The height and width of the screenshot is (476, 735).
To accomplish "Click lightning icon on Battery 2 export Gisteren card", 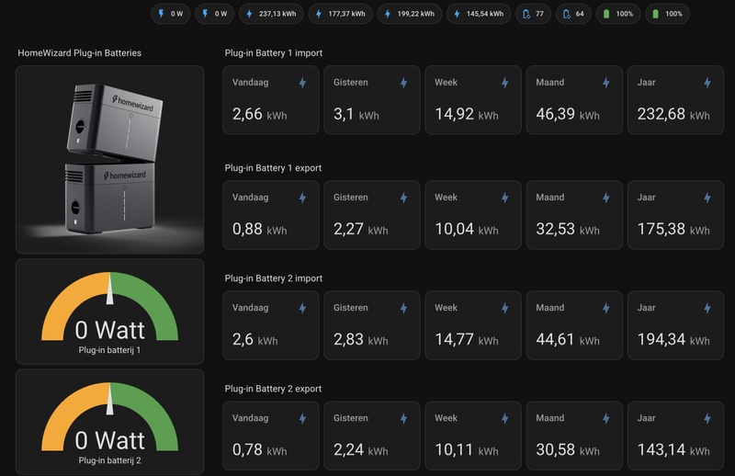I will (x=404, y=418).
